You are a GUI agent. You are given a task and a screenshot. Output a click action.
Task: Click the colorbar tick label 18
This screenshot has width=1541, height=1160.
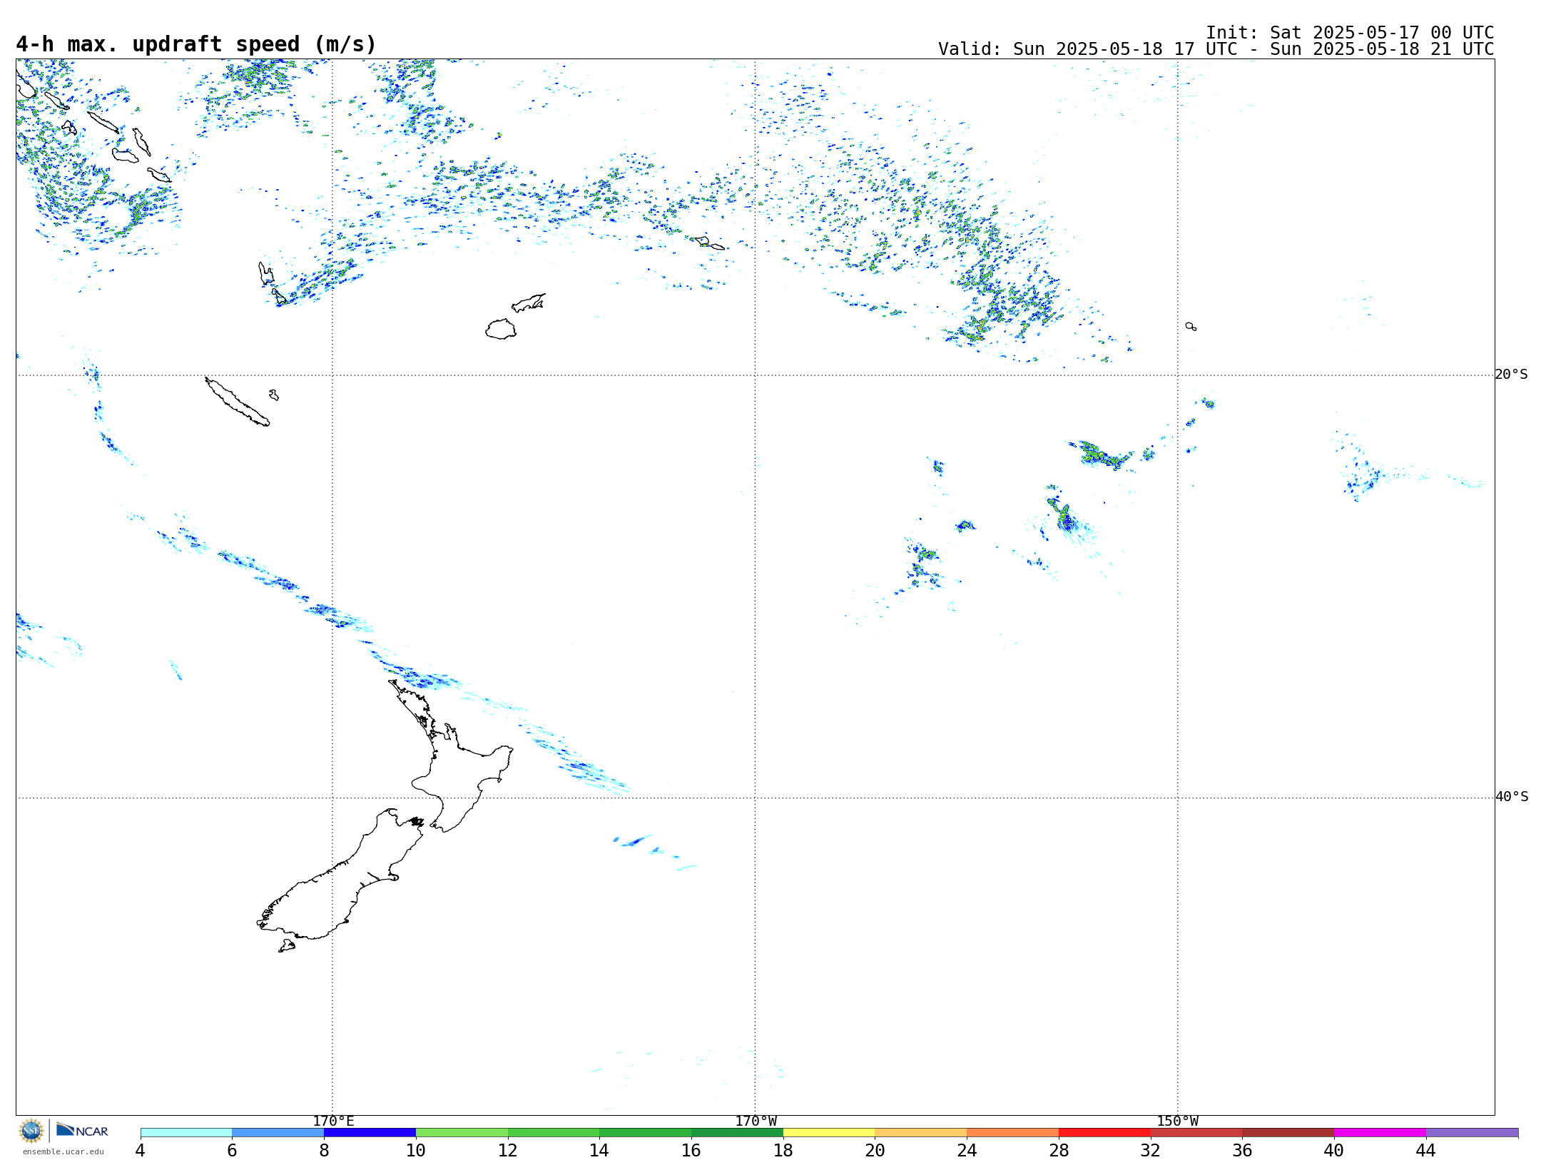(x=783, y=1150)
